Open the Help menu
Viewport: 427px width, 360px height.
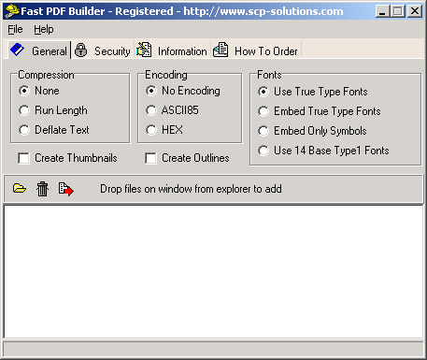[x=44, y=29]
